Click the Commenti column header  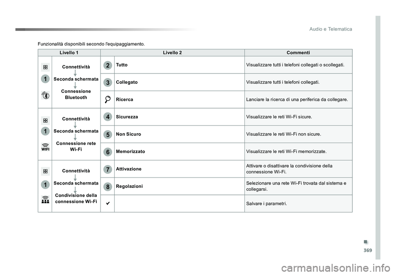(298, 52)
